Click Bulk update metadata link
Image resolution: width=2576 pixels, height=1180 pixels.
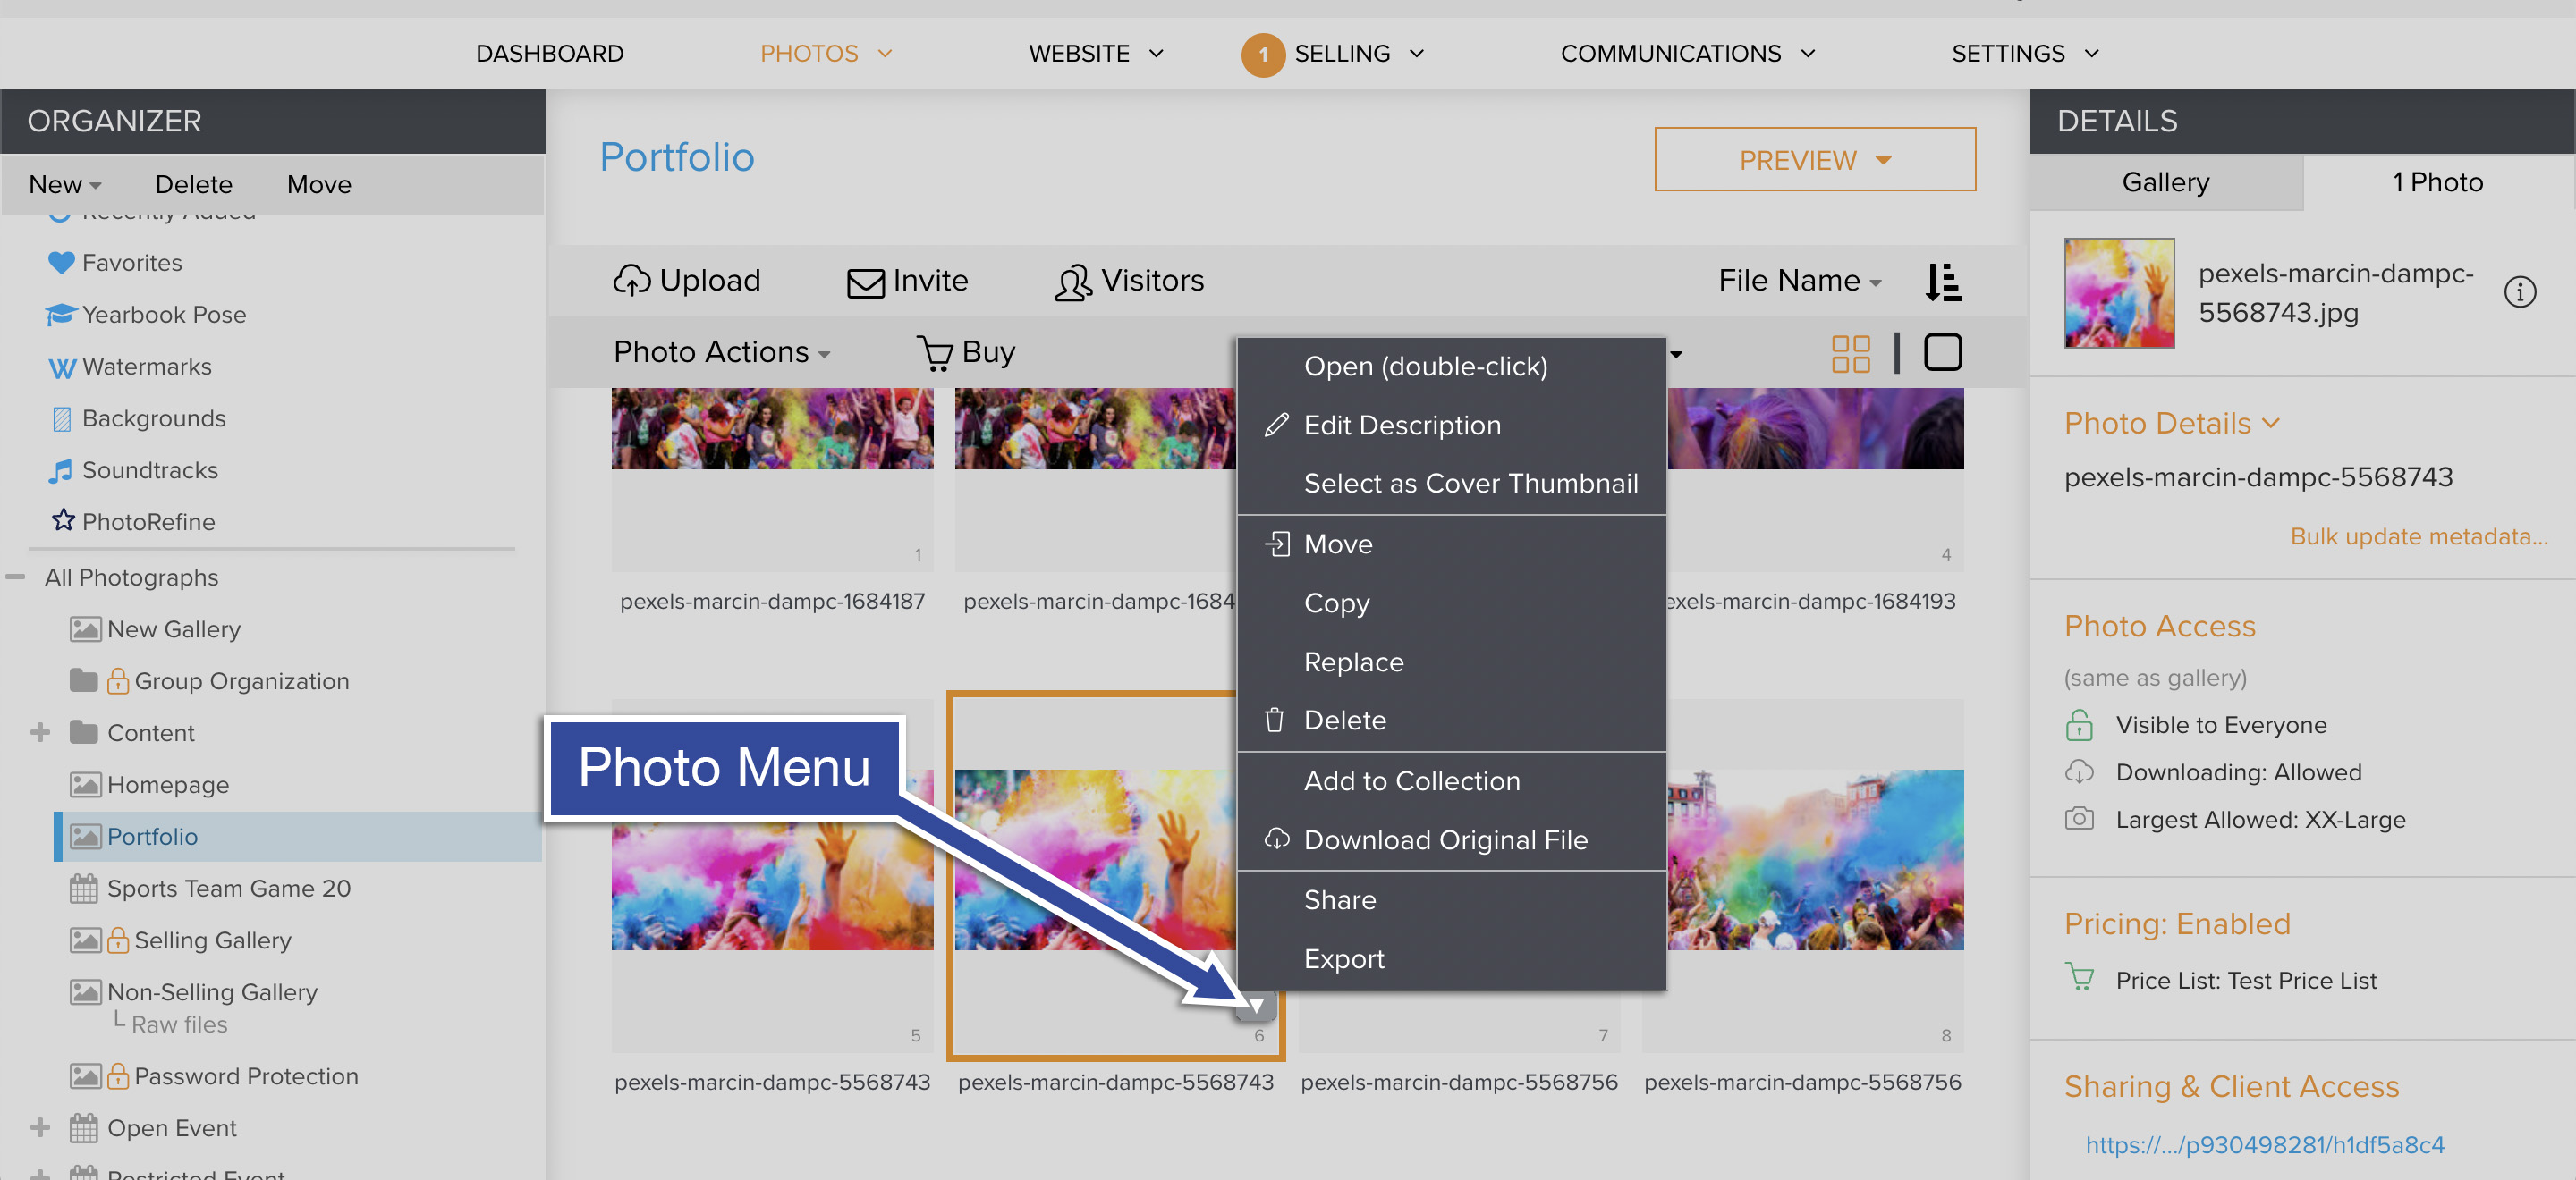coord(2418,536)
